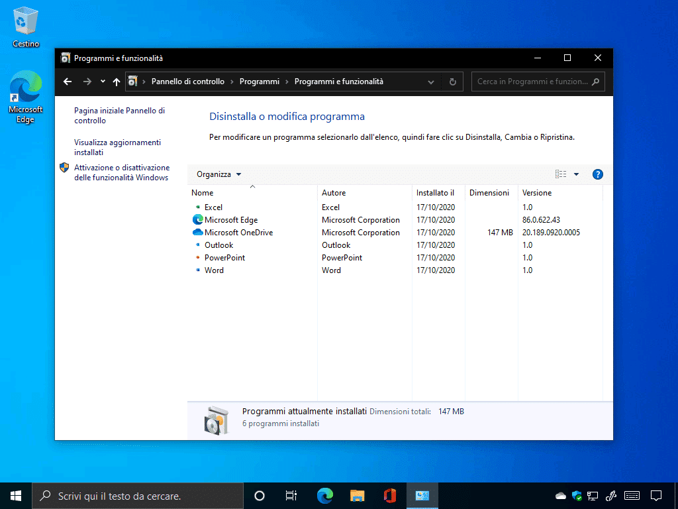Click the back navigation arrow
The image size is (678, 509).
tap(67, 82)
